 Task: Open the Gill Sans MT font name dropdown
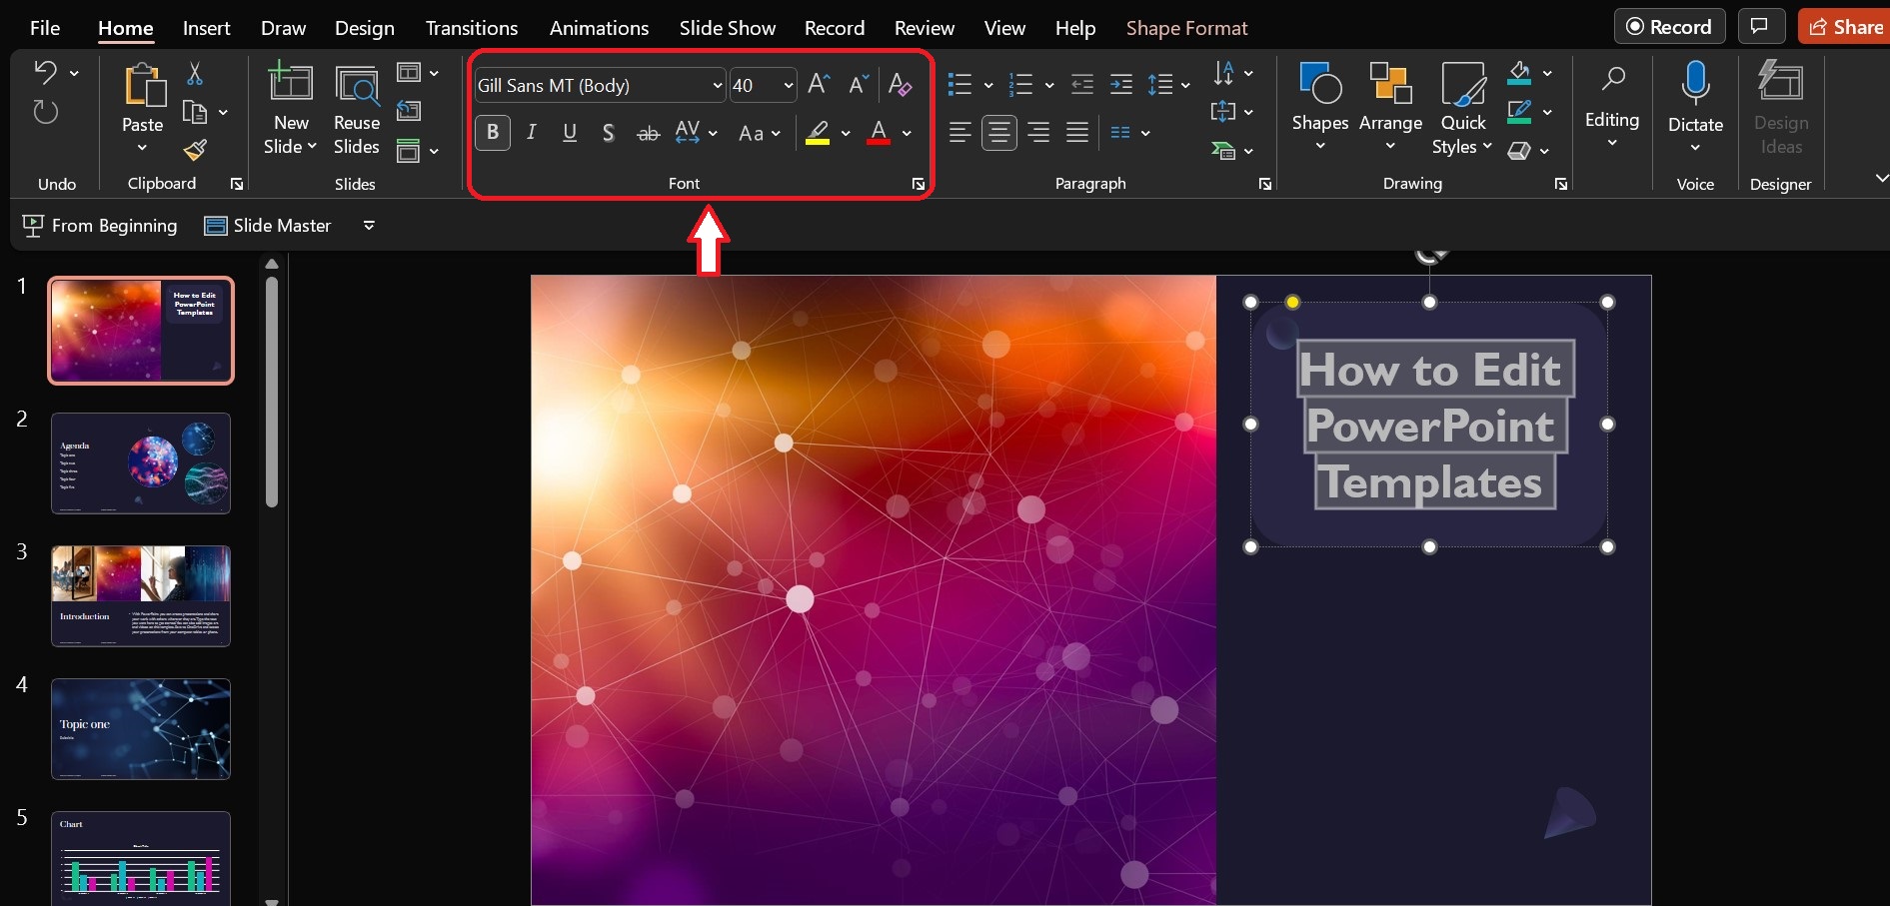[717, 86]
